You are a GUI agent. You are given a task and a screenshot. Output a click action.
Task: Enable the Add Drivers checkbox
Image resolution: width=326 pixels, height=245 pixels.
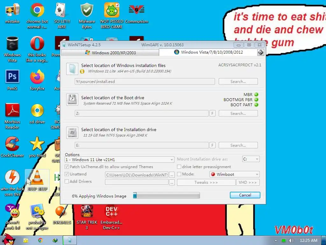point(67,182)
